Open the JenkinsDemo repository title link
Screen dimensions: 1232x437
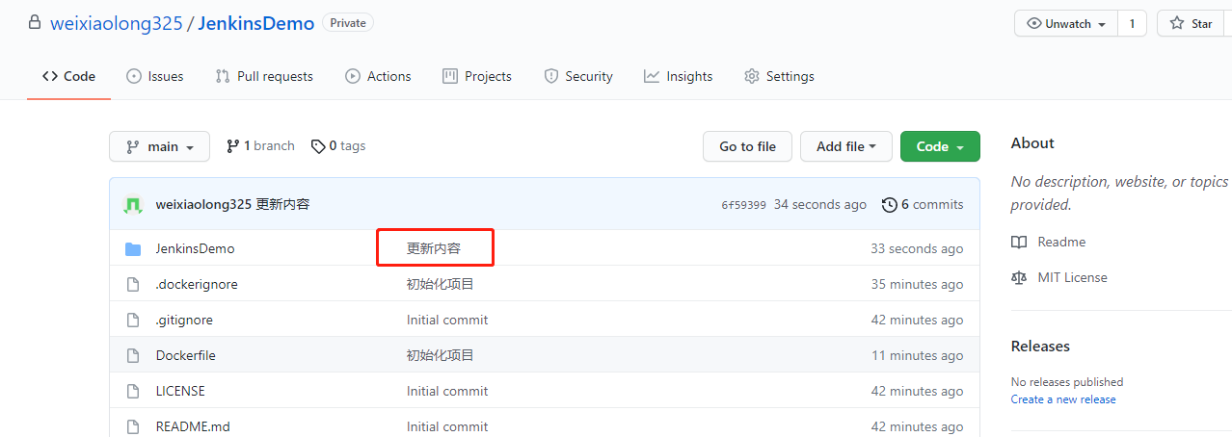[256, 23]
